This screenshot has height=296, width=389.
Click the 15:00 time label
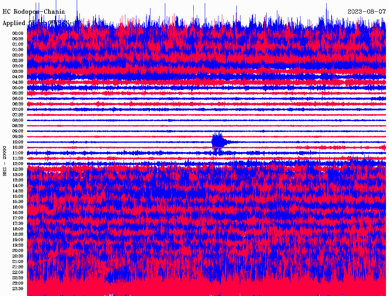18,196
